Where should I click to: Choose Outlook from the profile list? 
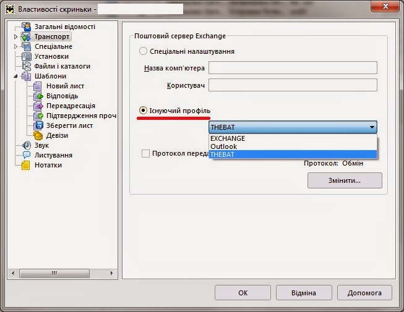pyautogui.click(x=293, y=146)
